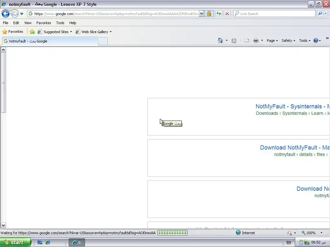
Task: Click the Home icon in command bar
Action: 220,41
